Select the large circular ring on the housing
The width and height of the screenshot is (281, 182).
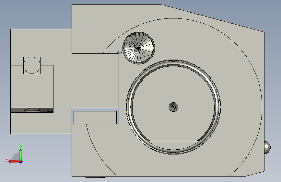[173, 107]
